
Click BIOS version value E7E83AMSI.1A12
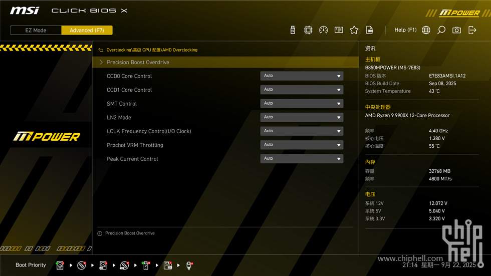(x=447, y=76)
